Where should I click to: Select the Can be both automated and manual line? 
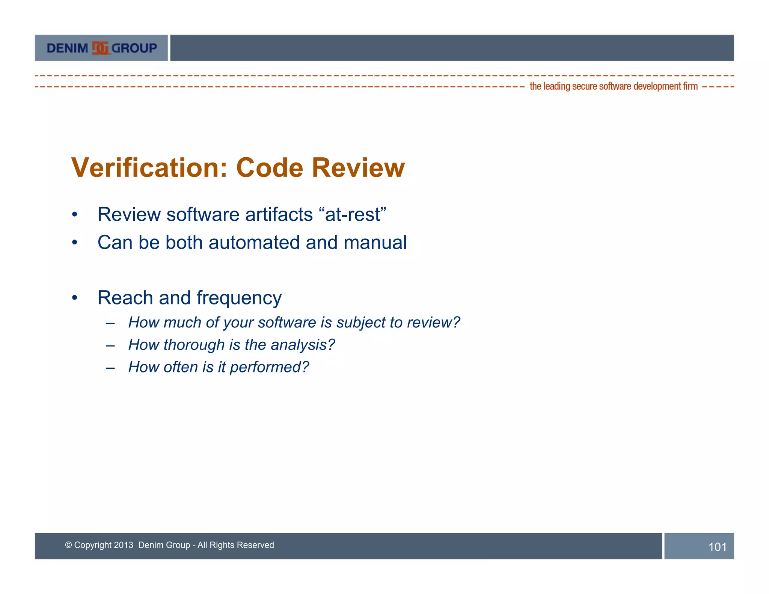(x=252, y=242)
